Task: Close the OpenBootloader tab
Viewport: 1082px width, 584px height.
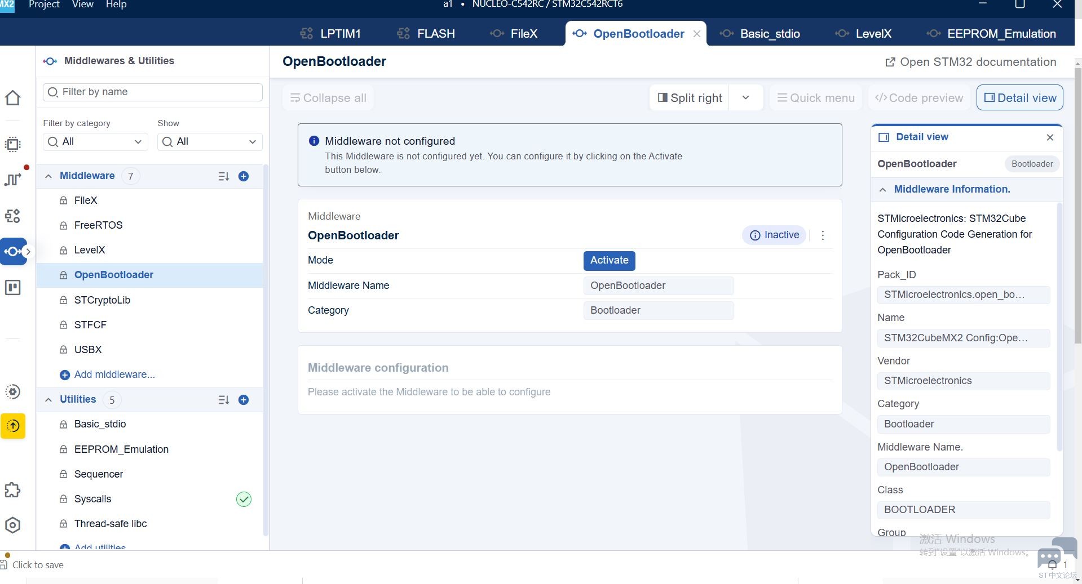Action: pyautogui.click(x=697, y=34)
